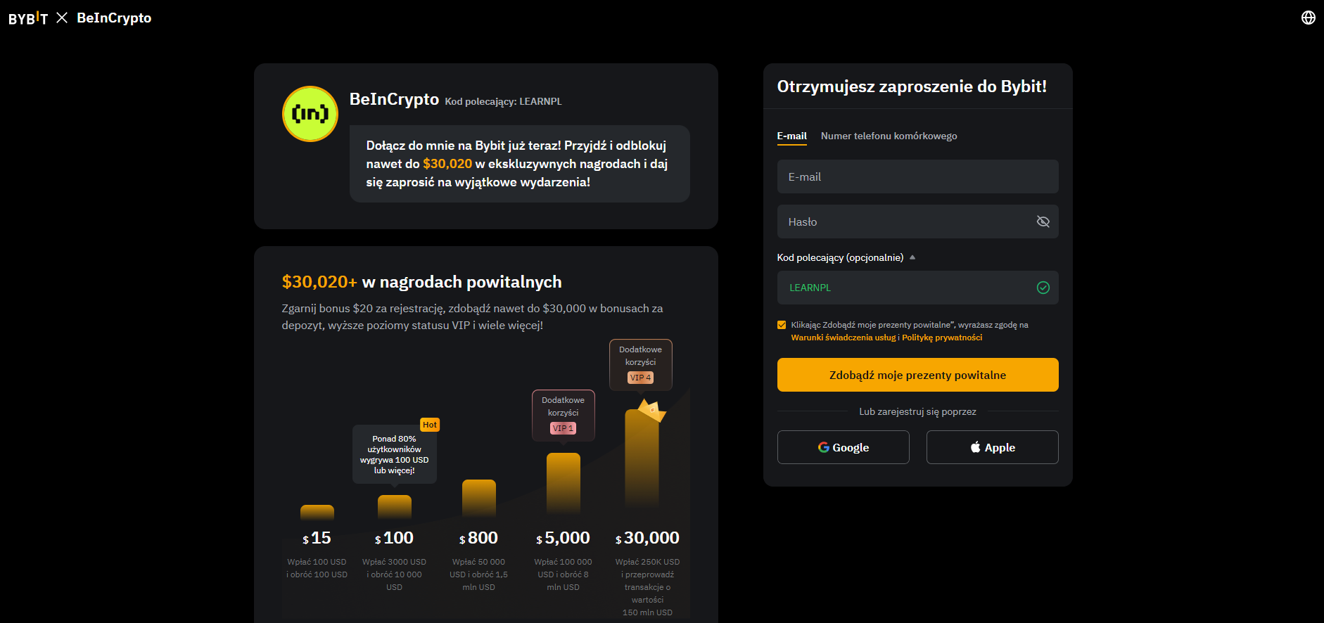This screenshot has height=623, width=1324.
Task: Toggle password visibility eye icon
Action: [x=1043, y=221]
